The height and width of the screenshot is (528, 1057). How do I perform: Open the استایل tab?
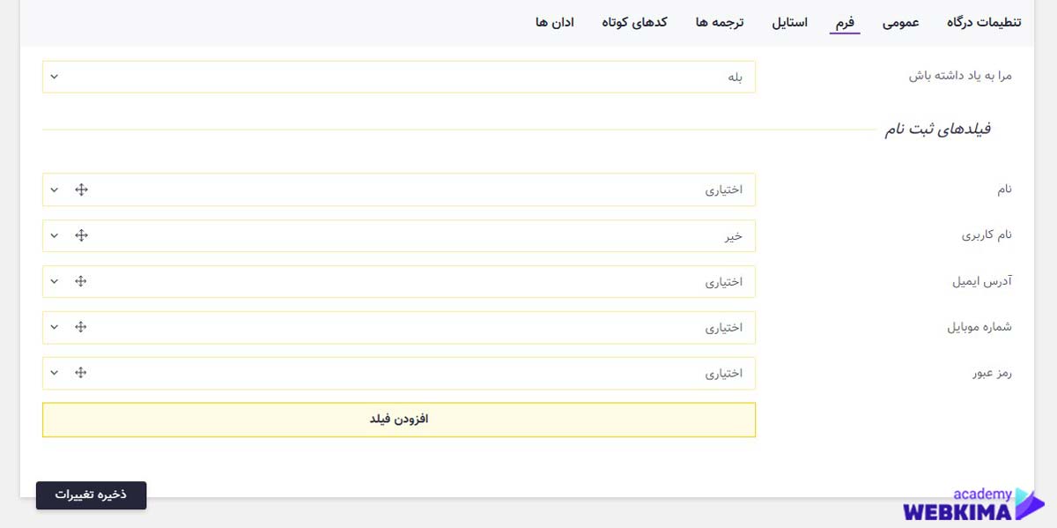click(x=790, y=22)
